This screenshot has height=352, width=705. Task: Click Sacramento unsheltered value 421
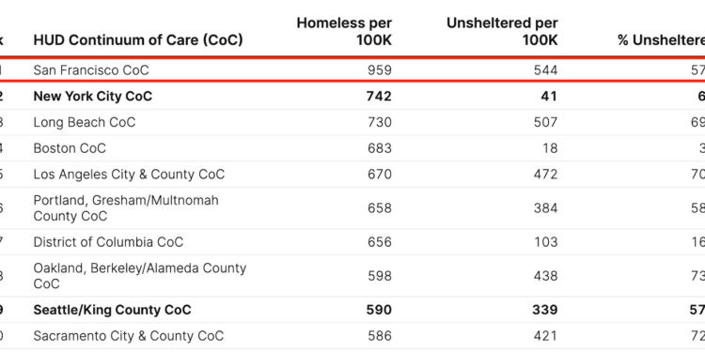coord(545,336)
